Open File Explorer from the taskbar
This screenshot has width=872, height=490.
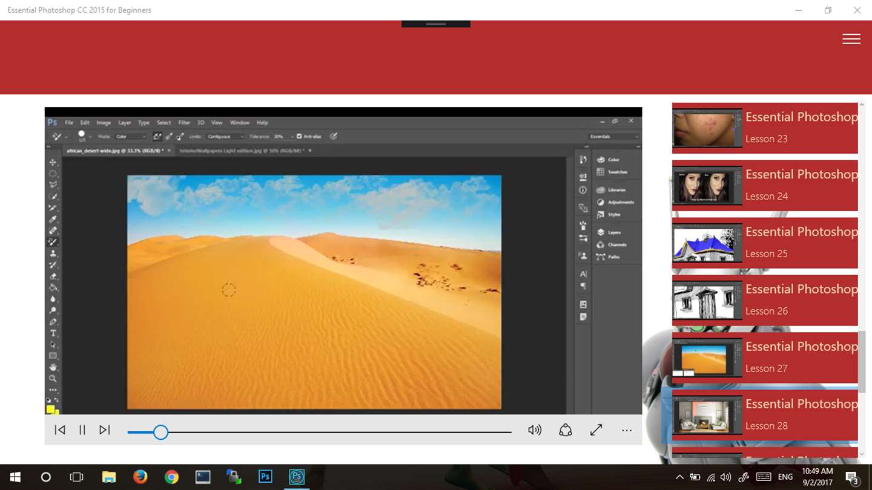(x=109, y=477)
